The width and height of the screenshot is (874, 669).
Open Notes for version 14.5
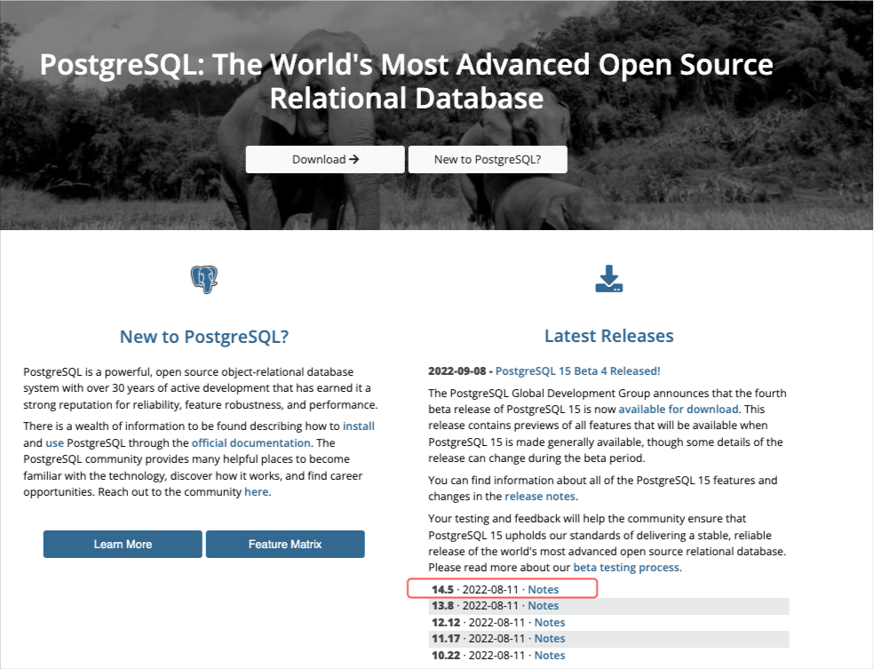(x=543, y=589)
